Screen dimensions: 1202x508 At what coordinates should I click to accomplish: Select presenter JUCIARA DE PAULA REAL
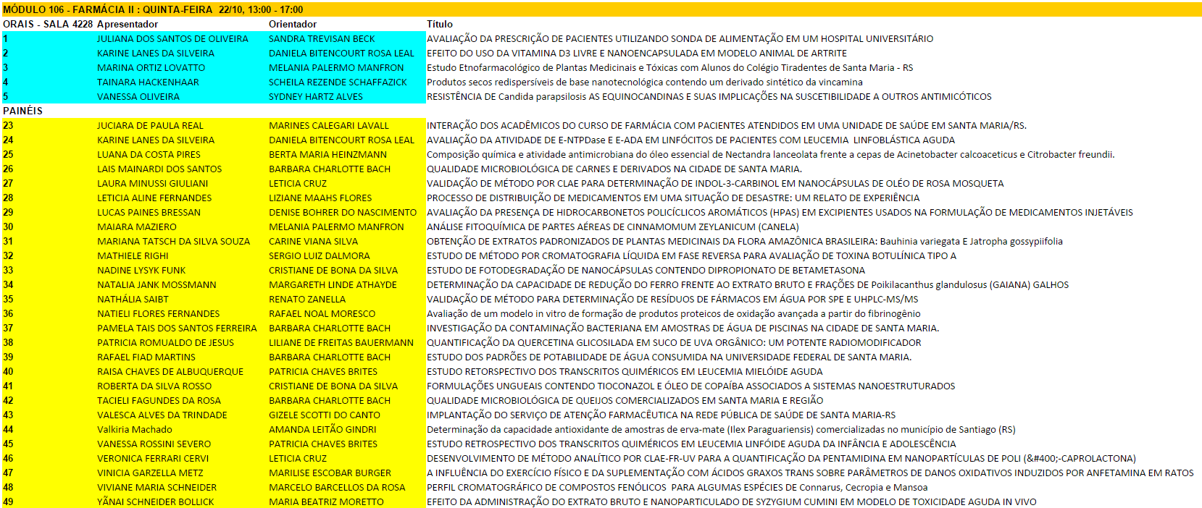point(151,125)
